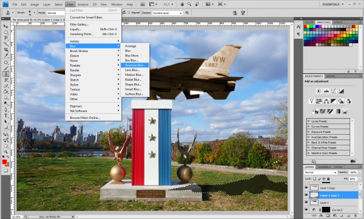Launch Bridge from the top bar

pos(143,4)
